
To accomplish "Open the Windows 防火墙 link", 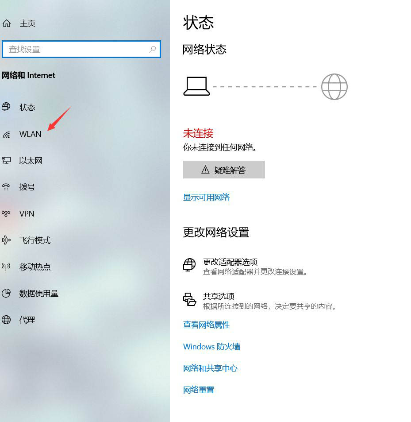I will (211, 347).
